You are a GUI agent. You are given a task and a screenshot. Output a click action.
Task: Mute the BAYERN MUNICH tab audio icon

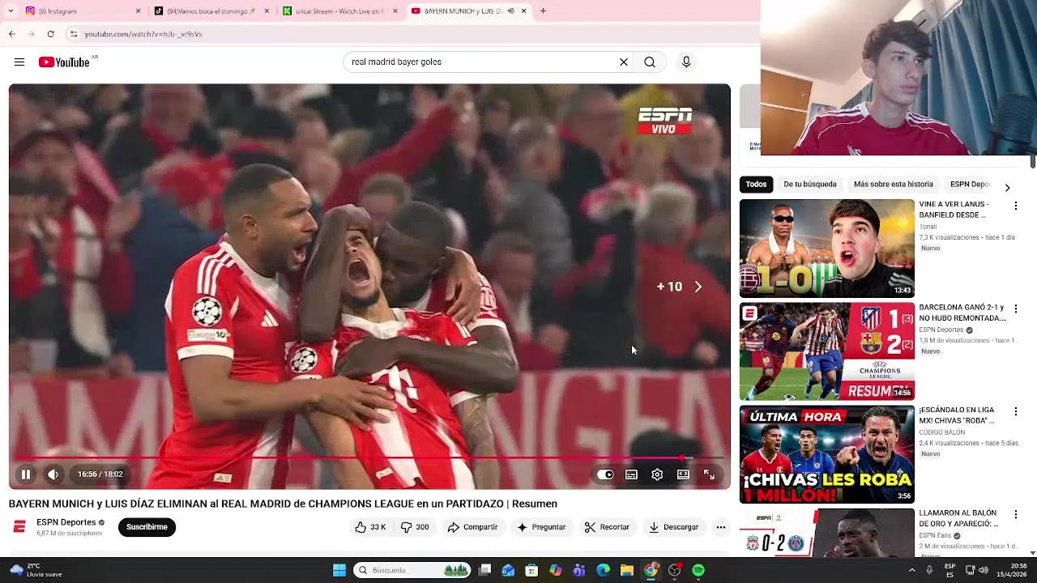[x=510, y=11]
